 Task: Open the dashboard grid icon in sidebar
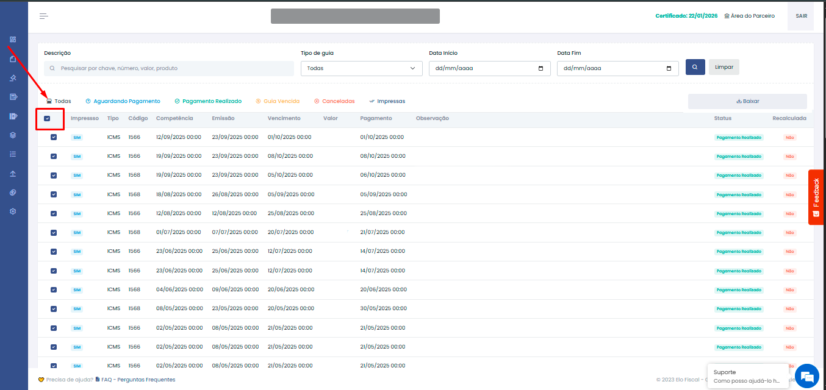click(x=13, y=40)
